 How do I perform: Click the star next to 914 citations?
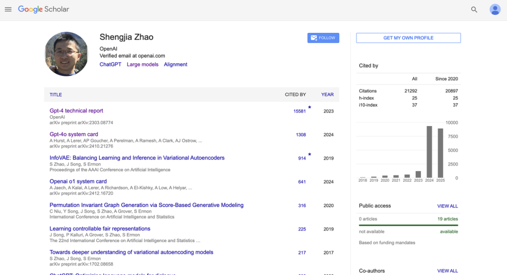[x=309, y=155]
